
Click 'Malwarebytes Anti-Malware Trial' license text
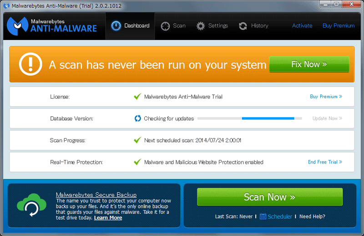[x=183, y=97]
